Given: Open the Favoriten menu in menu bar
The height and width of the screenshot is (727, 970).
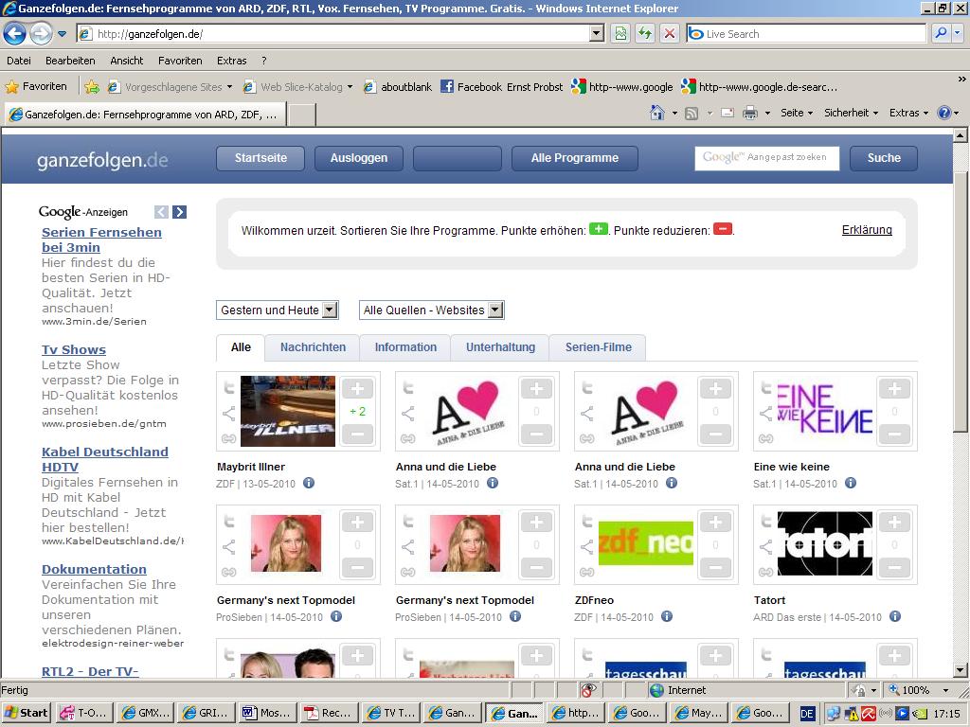Looking at the screenshot, I should pos(180,61).
